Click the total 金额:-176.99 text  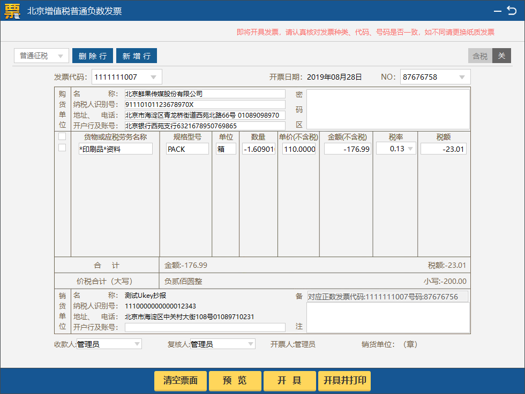(186, 265)
